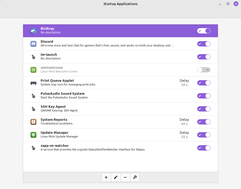Viewport: 241px width, 189px height.
Task: Turn off Discord autostart switch
Action: 204,44
